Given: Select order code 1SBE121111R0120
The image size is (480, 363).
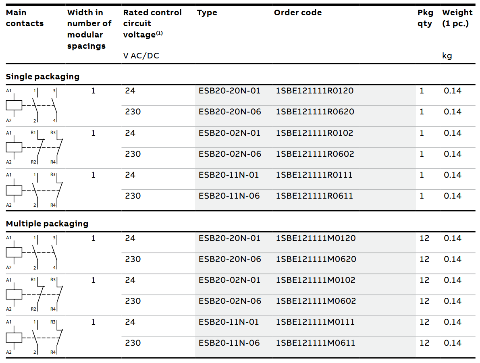Looking at the screenshot, I should pyautogui.click(x=315, y=91).
